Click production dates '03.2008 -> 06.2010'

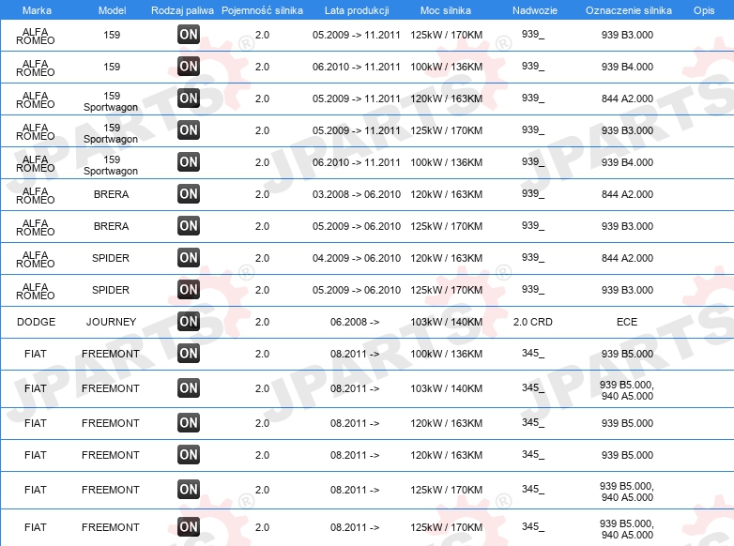click(357, 194)
